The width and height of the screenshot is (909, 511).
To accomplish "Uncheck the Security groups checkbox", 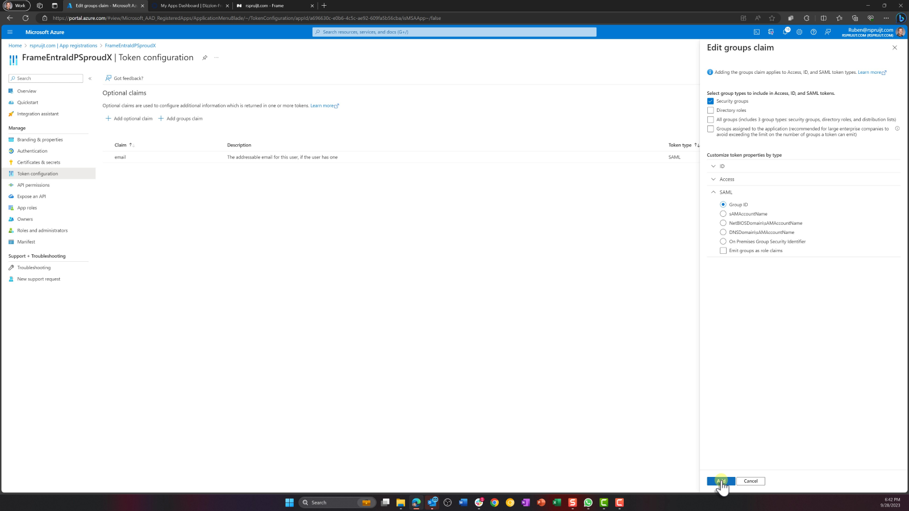I will pyautogui.click(x=710, y=101).
